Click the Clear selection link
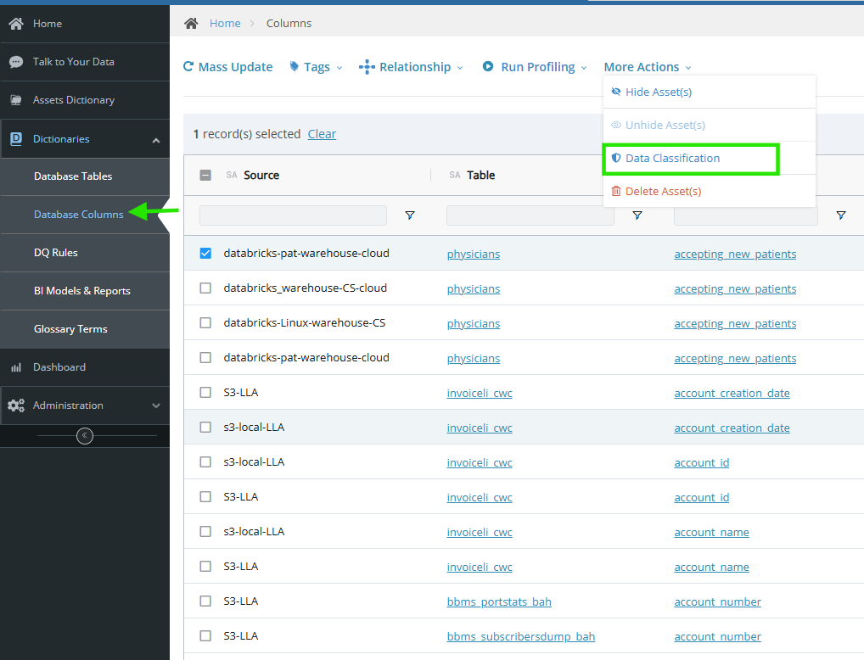This screenshot has width=864, height=660. 322,134
